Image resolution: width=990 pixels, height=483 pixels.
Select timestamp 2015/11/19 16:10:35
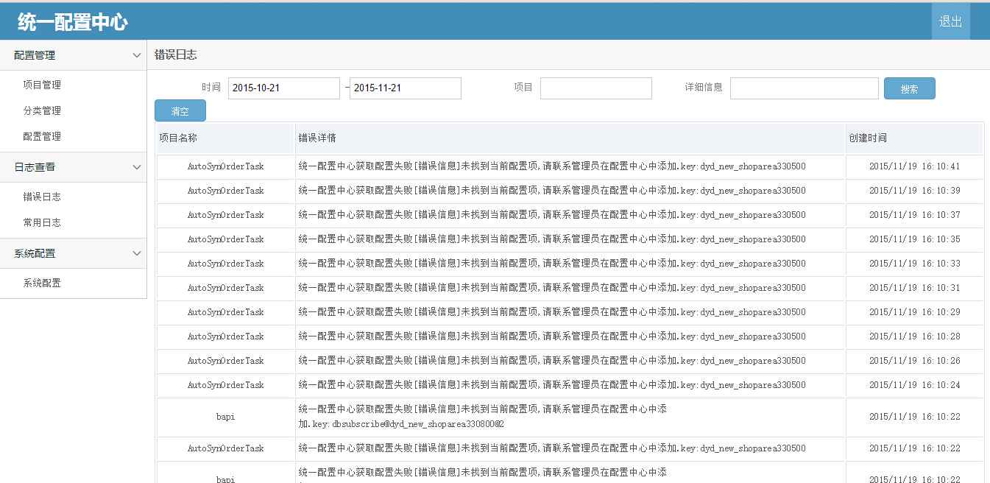[x=915, y=239]
